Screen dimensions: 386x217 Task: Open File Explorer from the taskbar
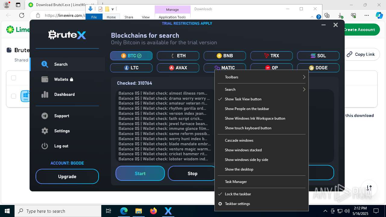138,211
